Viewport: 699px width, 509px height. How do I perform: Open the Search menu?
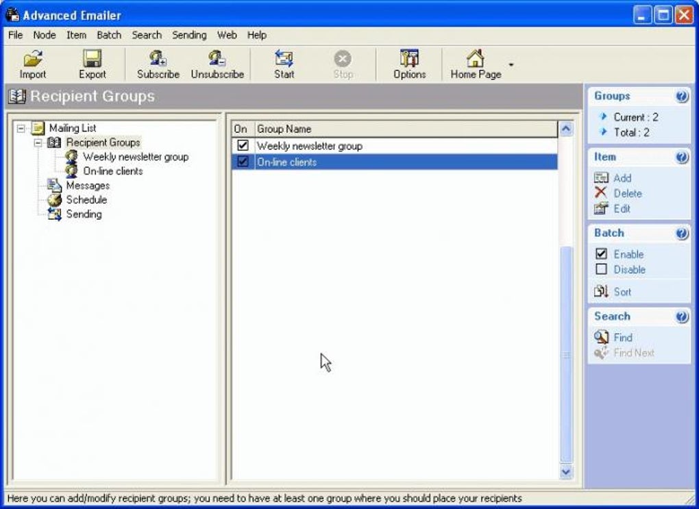pos(147,35)
